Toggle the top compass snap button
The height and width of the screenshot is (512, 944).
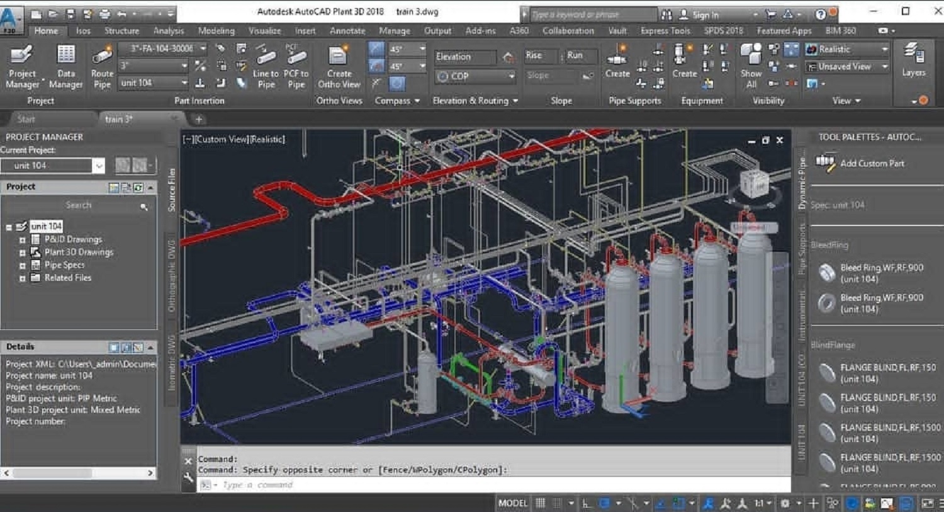376,48
